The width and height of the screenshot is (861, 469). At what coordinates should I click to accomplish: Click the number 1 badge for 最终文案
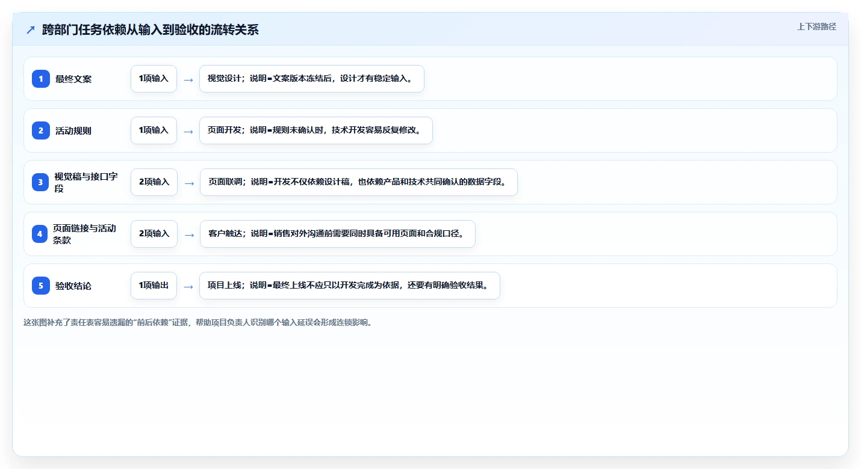[x=41, y=79]
